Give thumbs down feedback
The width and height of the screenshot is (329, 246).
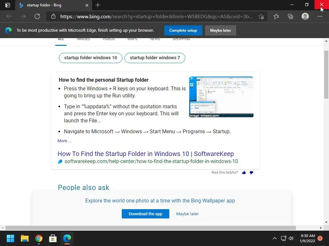pos(251,173)
